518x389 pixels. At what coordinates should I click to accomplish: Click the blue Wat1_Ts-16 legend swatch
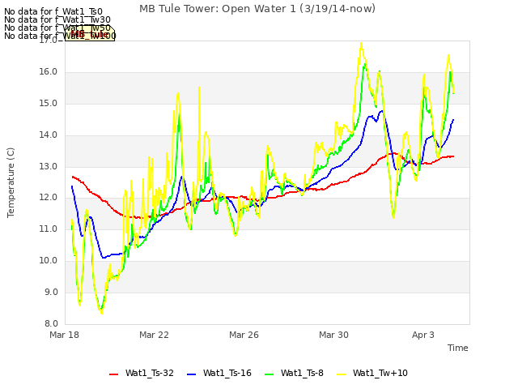(191, 374)
